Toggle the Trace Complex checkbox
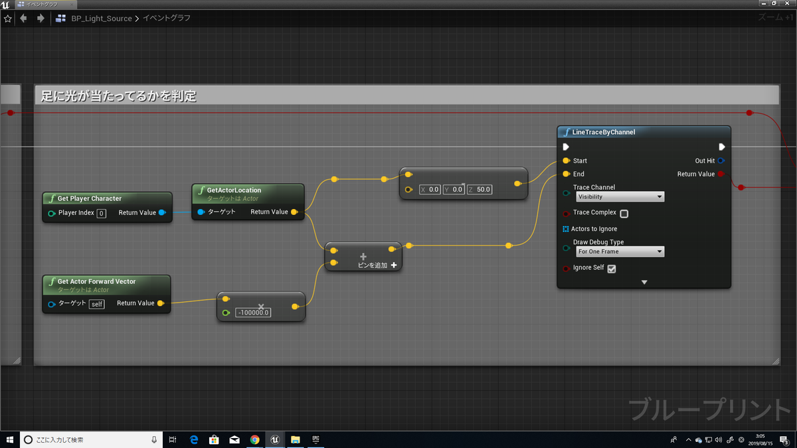This screenshot has height=448, width=797. (624, 214)
